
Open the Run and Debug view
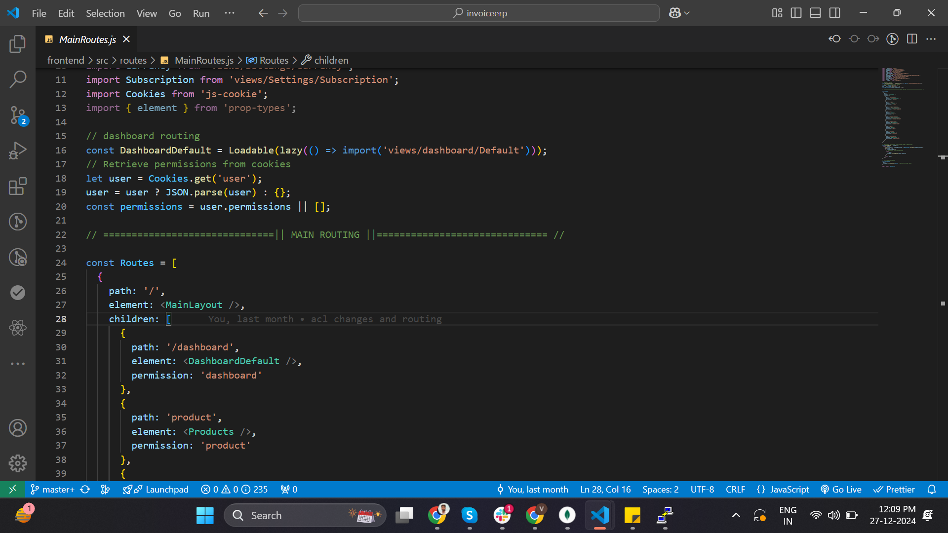pyautogui.click(x=18, y=151)
